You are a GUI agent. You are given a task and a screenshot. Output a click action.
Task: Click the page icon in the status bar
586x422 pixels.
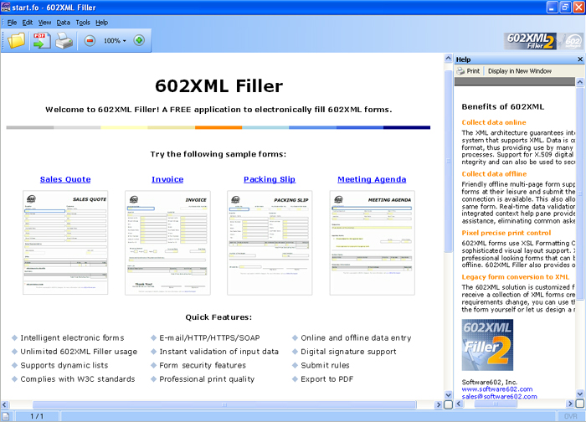(x=6, y=416)
